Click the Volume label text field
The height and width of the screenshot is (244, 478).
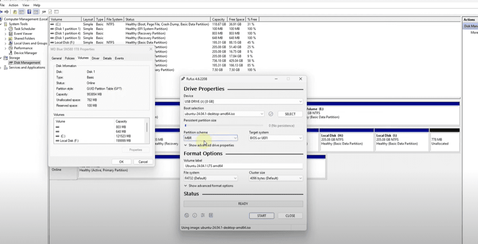243,166
